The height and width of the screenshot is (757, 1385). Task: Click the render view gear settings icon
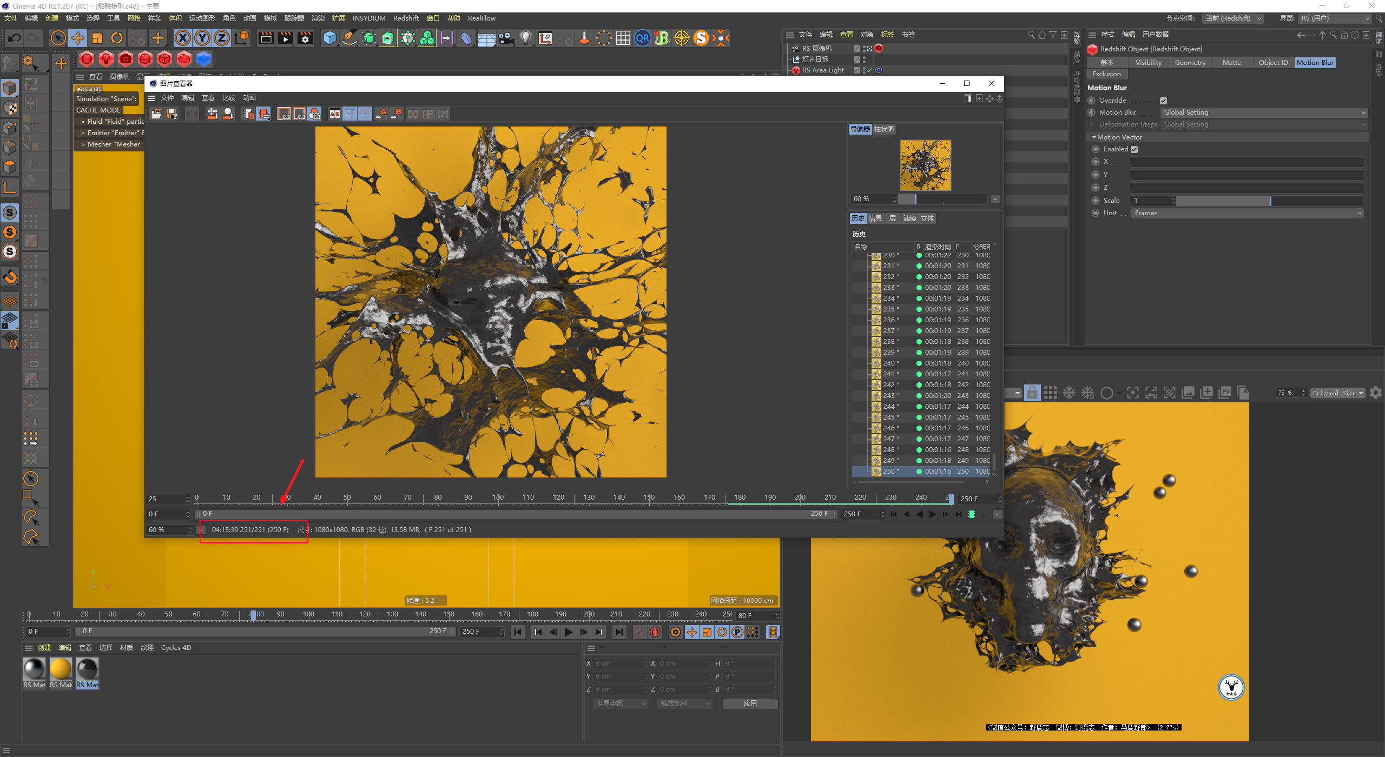click(x=1376, y=393)
